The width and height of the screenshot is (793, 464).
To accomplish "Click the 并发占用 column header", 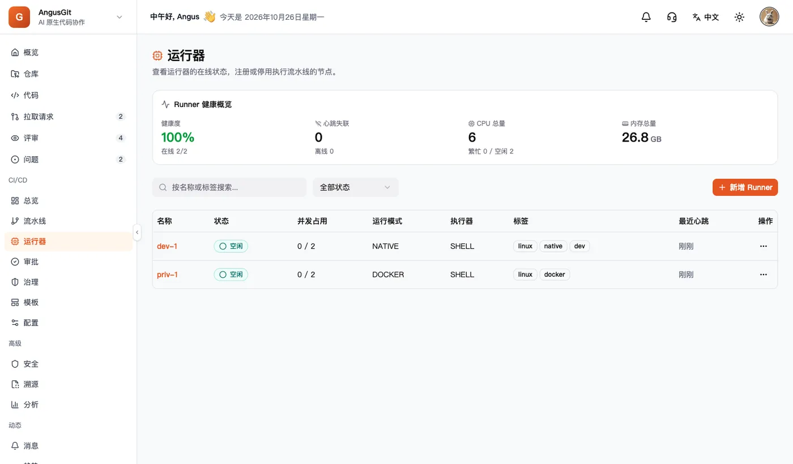I will (312, 221).
